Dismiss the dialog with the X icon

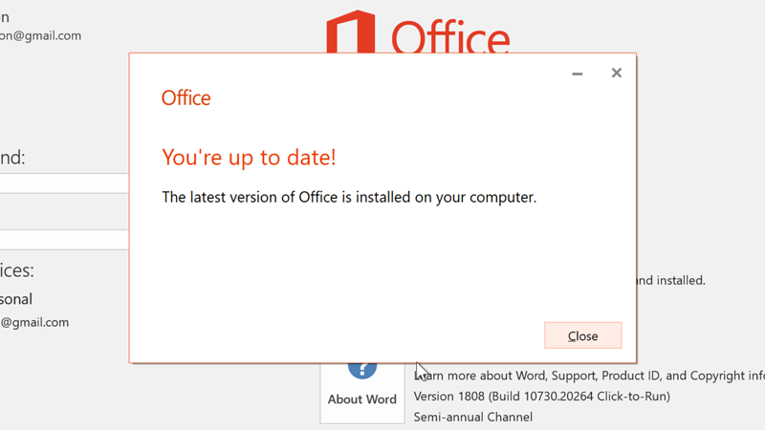tap(616, 74)
